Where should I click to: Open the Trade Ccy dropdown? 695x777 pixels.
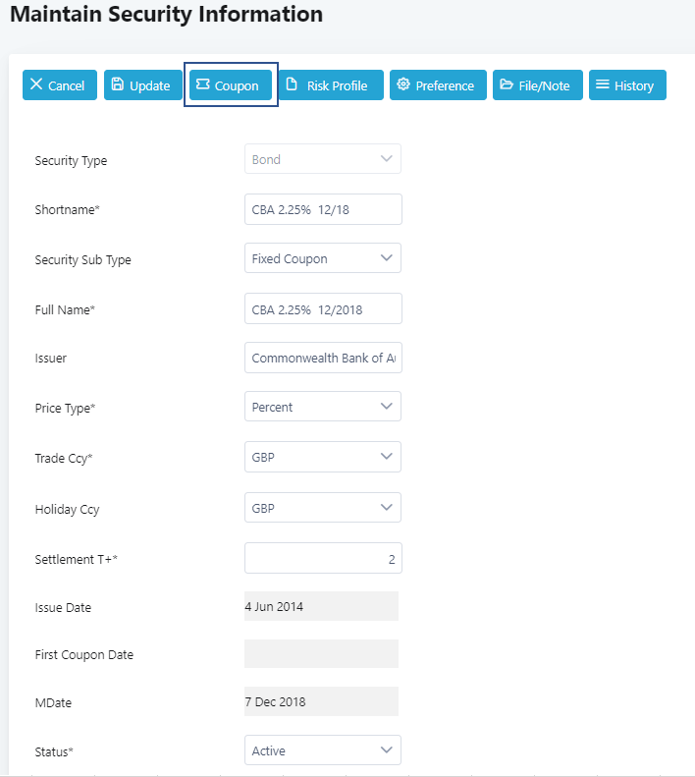pos(322,457)
